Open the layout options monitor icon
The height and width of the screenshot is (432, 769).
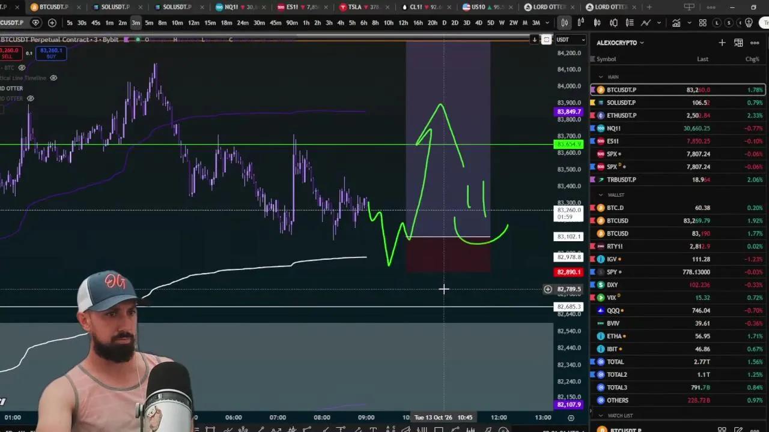pos(689,7)
